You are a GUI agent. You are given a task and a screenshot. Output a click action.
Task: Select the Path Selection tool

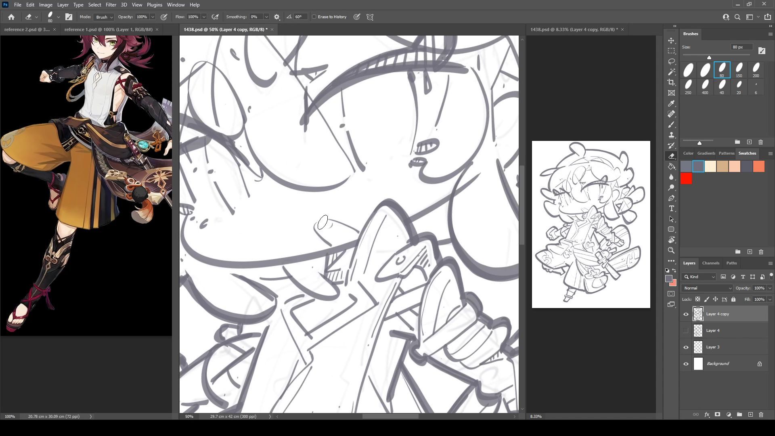671,219
